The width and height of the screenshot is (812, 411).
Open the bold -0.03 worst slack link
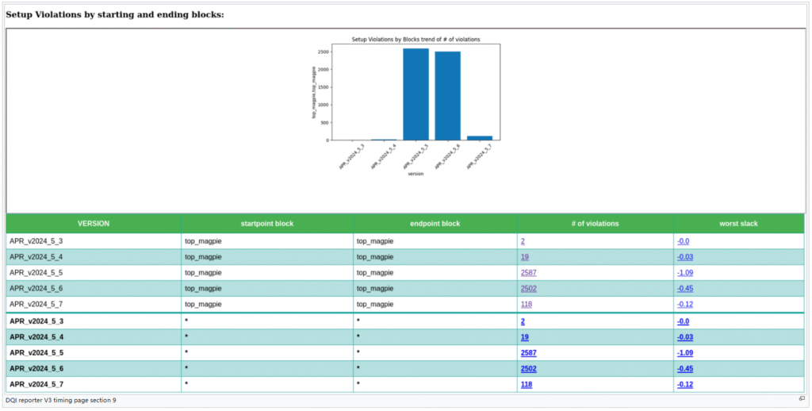pyautogui.click(x=684, y=336)
